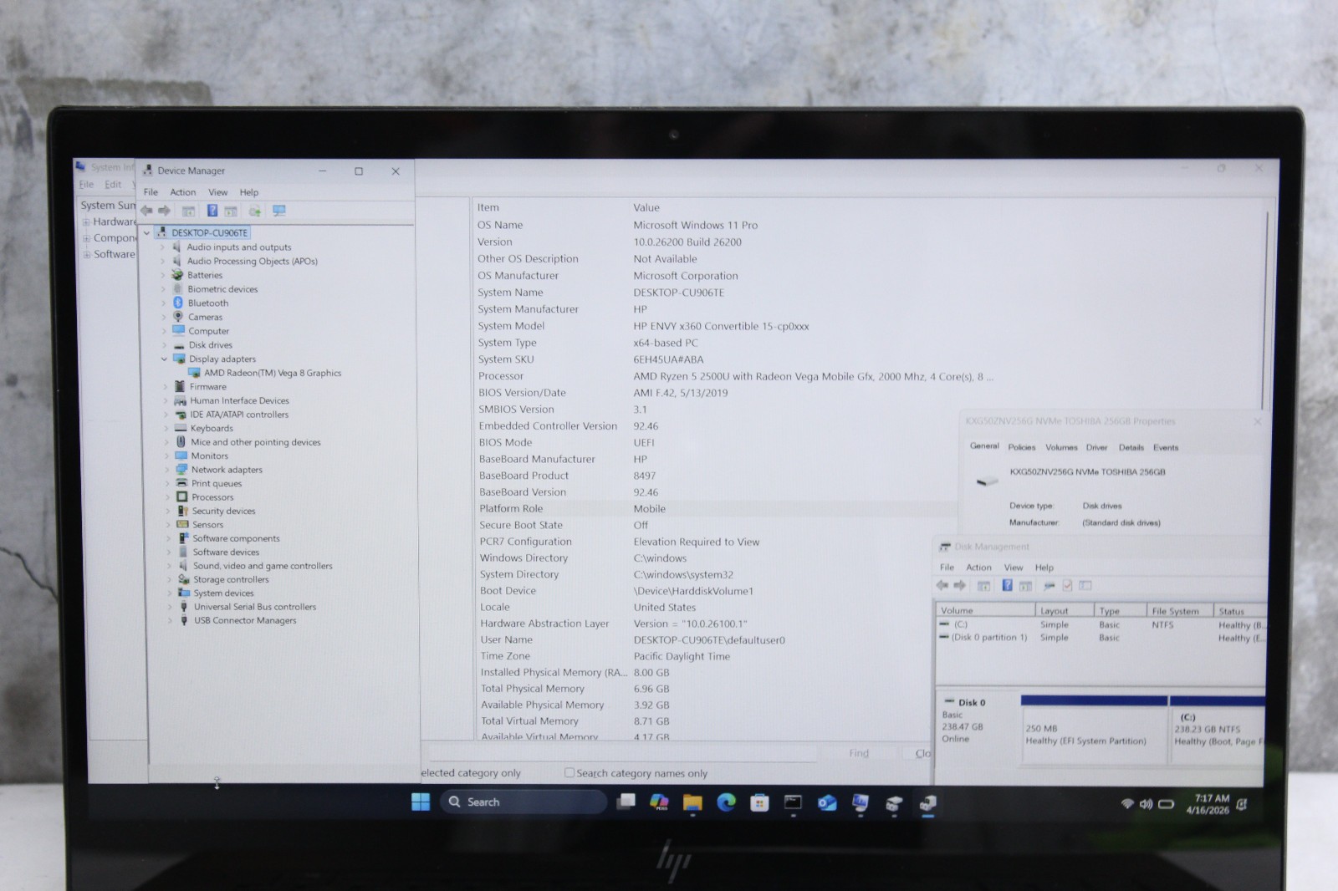Switch to Events tab in disk Properties
The image size is (1338, 891).
1166,447
